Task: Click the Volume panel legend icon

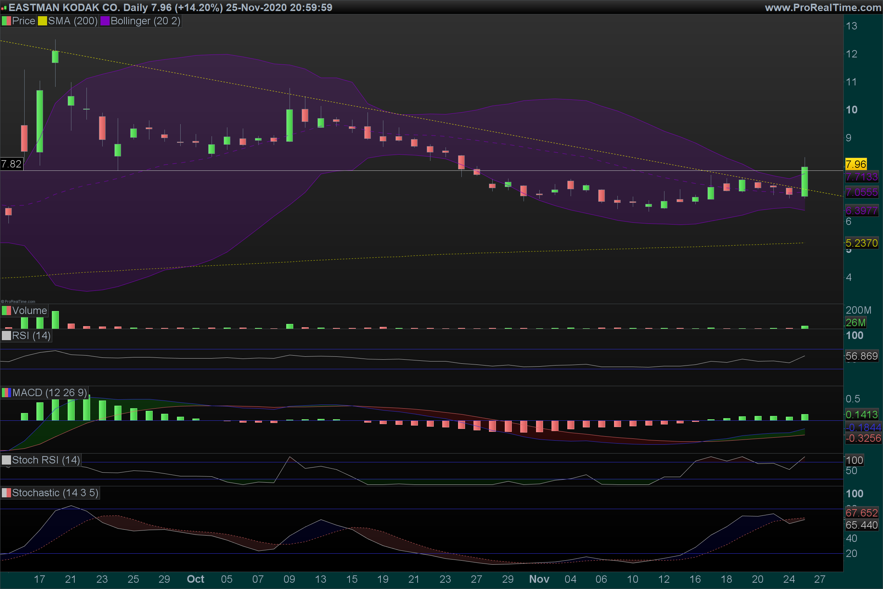Action: pyautogui.click(x=6, y=311)
